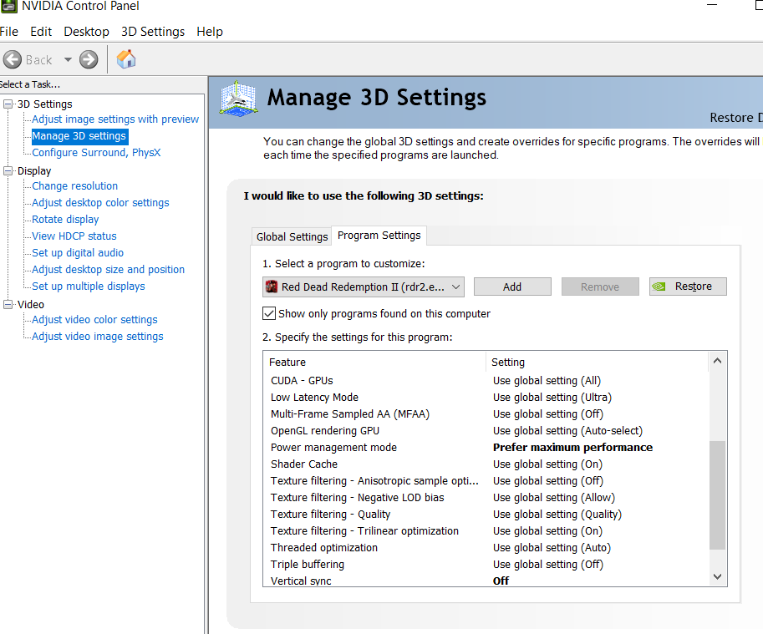This screenshot has height=634, width=763.
Task: Toggle Show only programs found on this computer
Action: click(x=269, y=313)
